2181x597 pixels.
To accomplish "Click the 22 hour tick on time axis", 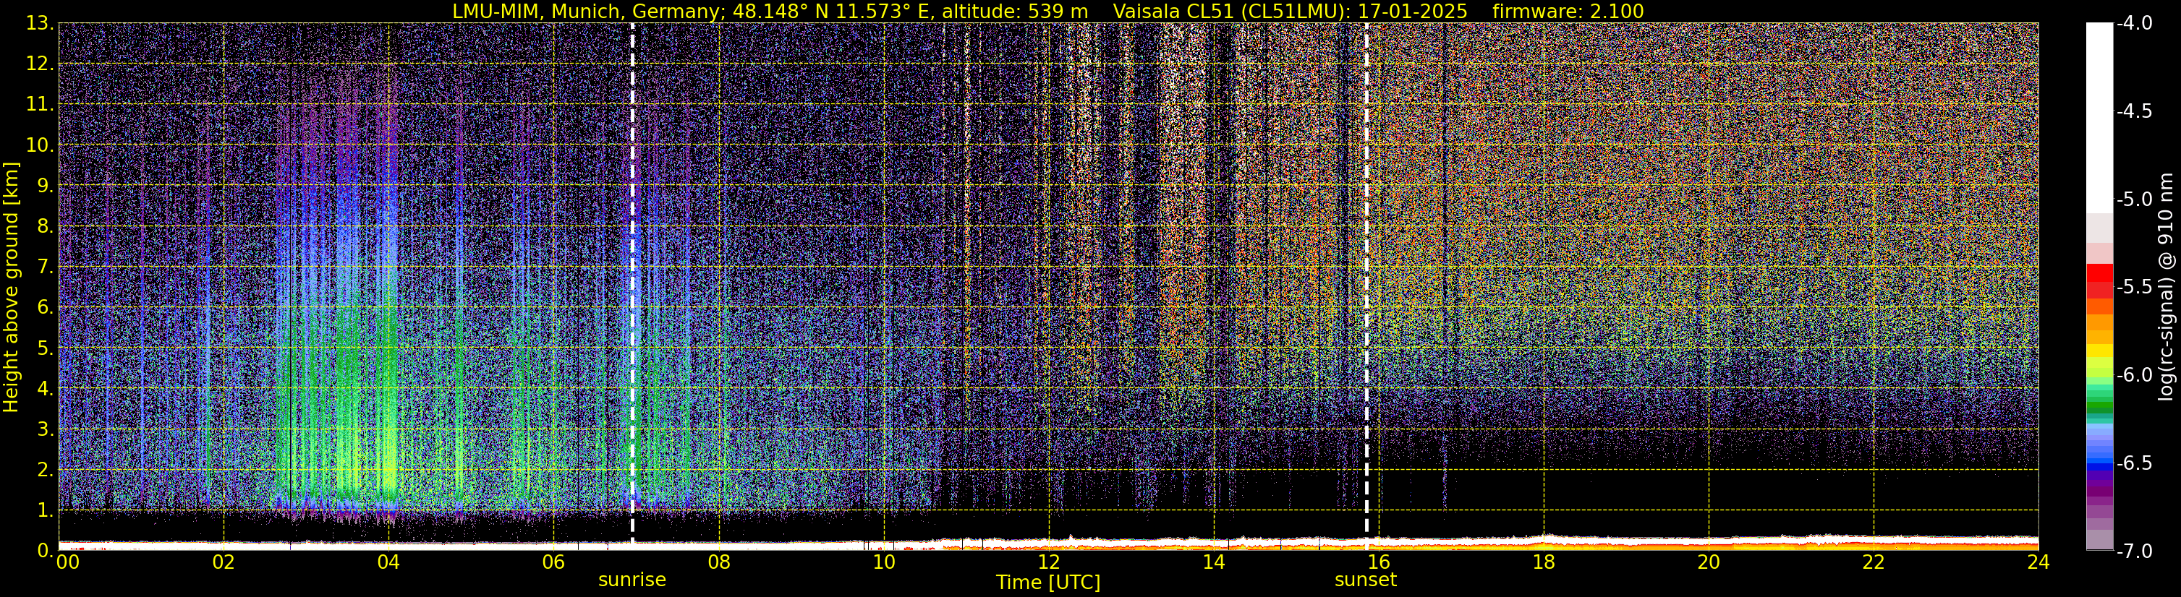I will coord(1874,562).
